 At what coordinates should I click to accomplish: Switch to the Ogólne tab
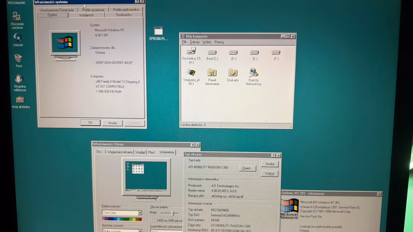(x=52, y=15)
